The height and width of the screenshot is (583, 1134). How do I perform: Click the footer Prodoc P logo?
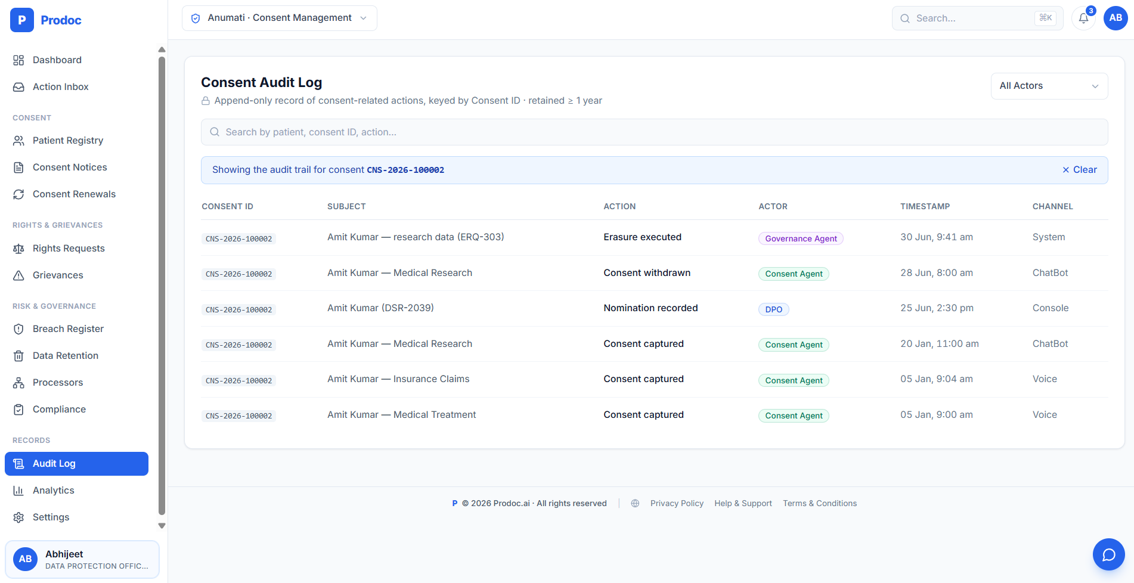point(455,504)
